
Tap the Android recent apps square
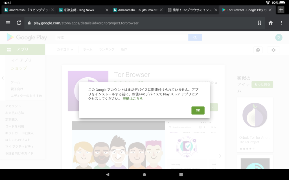click(181, 174)
